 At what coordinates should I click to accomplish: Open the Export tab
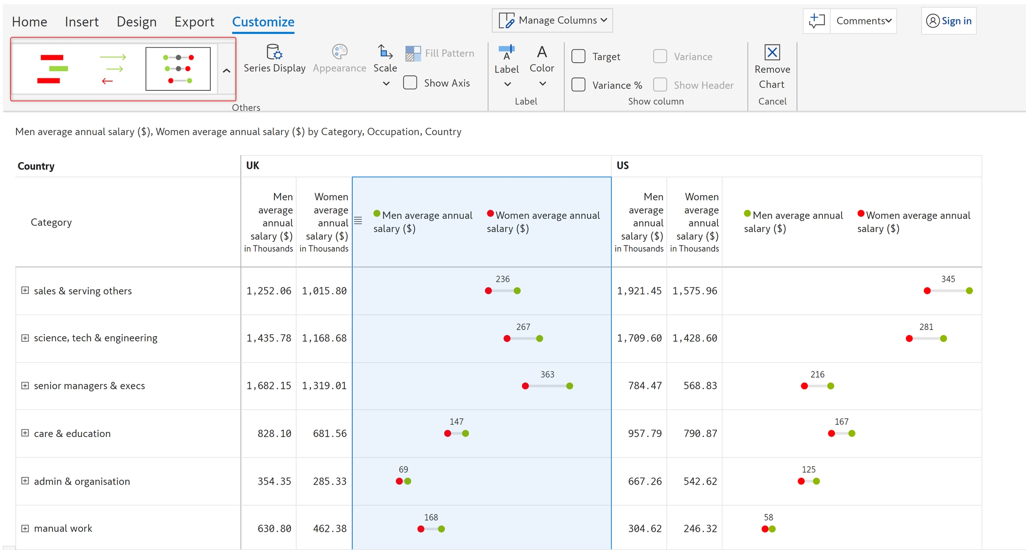(194, 21)
